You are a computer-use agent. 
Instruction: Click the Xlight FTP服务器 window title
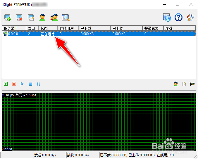(16, 5)
